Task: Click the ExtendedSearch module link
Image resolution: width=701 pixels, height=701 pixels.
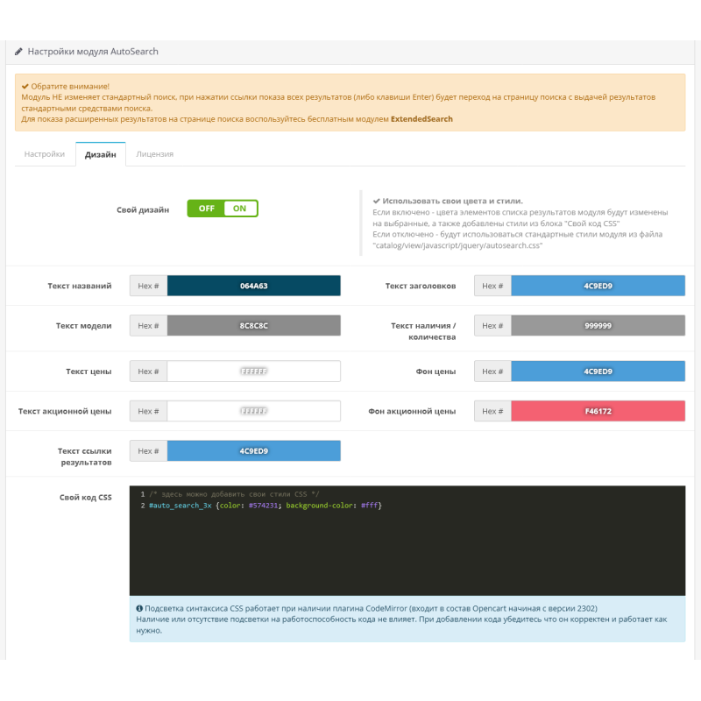Action: [421, 118]
